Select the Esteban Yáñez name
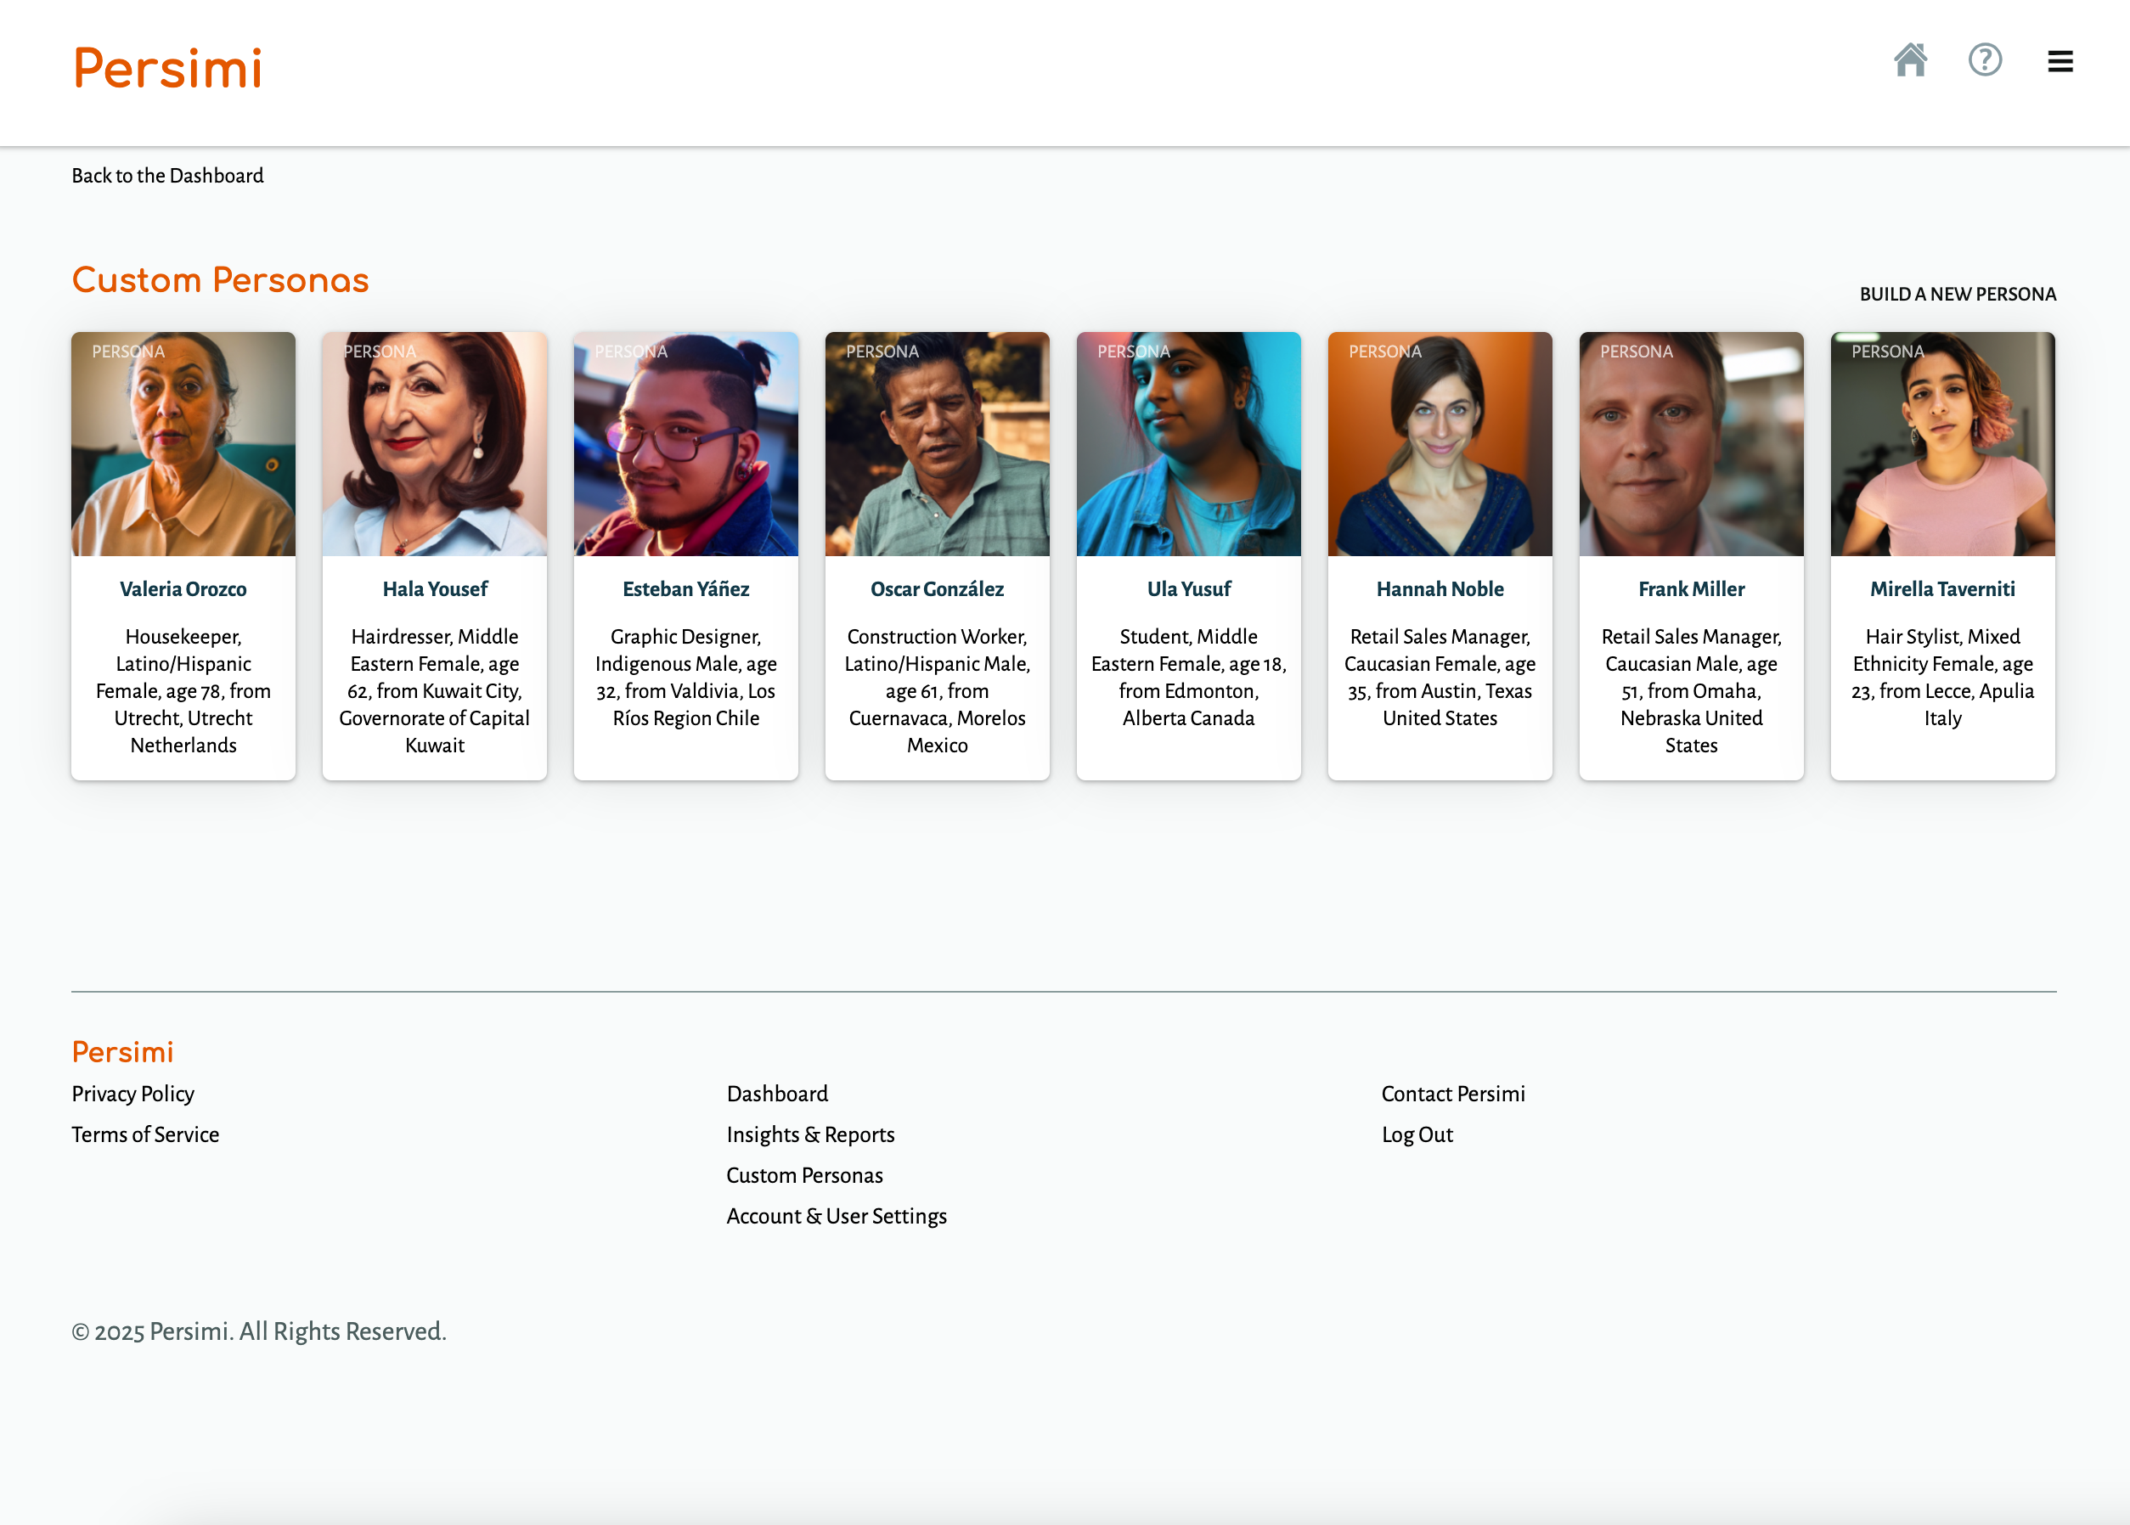Screen dimensions: 2130x1525 [686, 588]
